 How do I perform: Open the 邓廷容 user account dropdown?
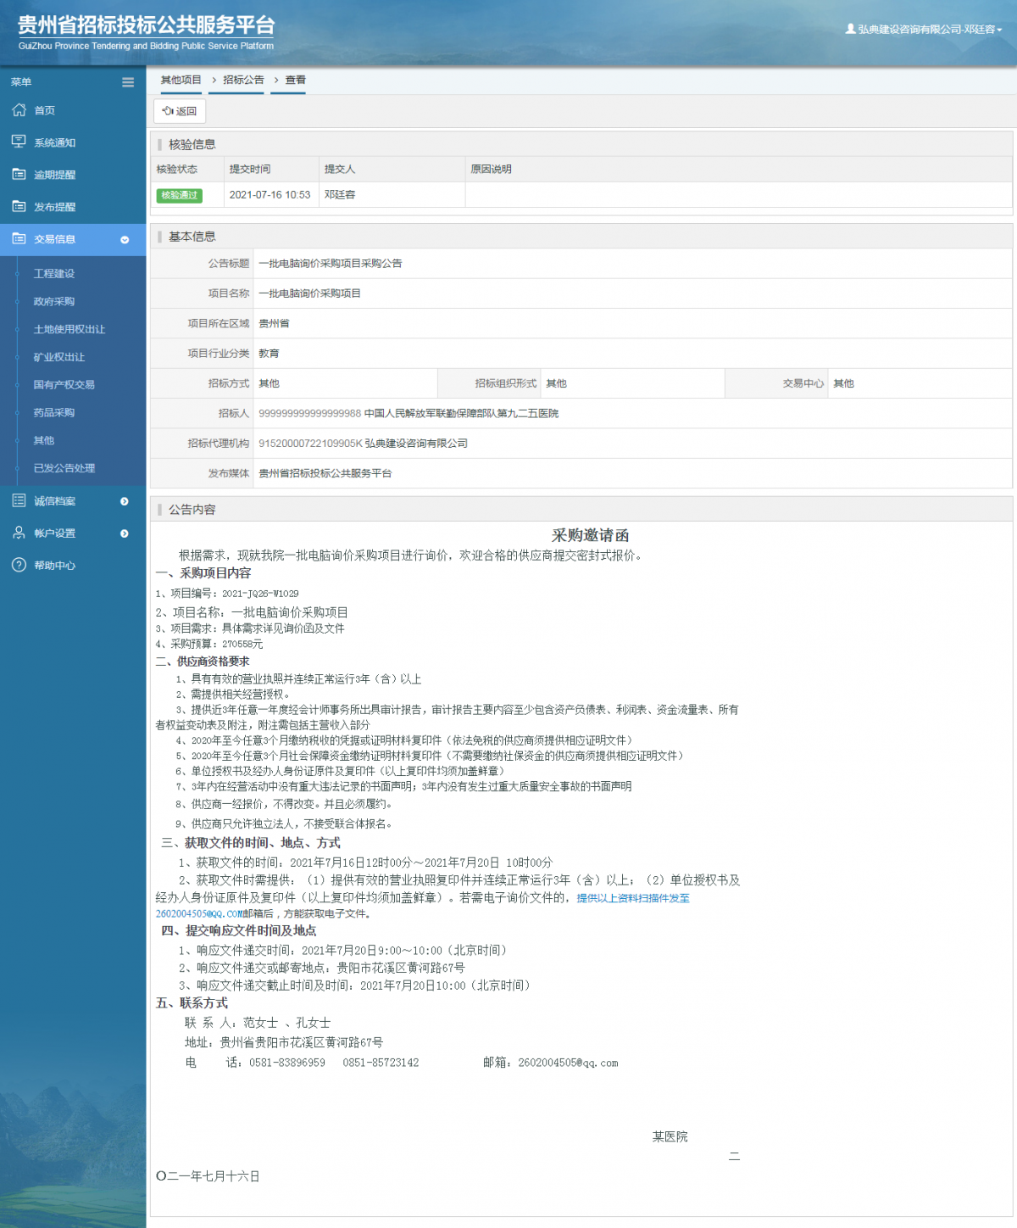pos(925,28)
